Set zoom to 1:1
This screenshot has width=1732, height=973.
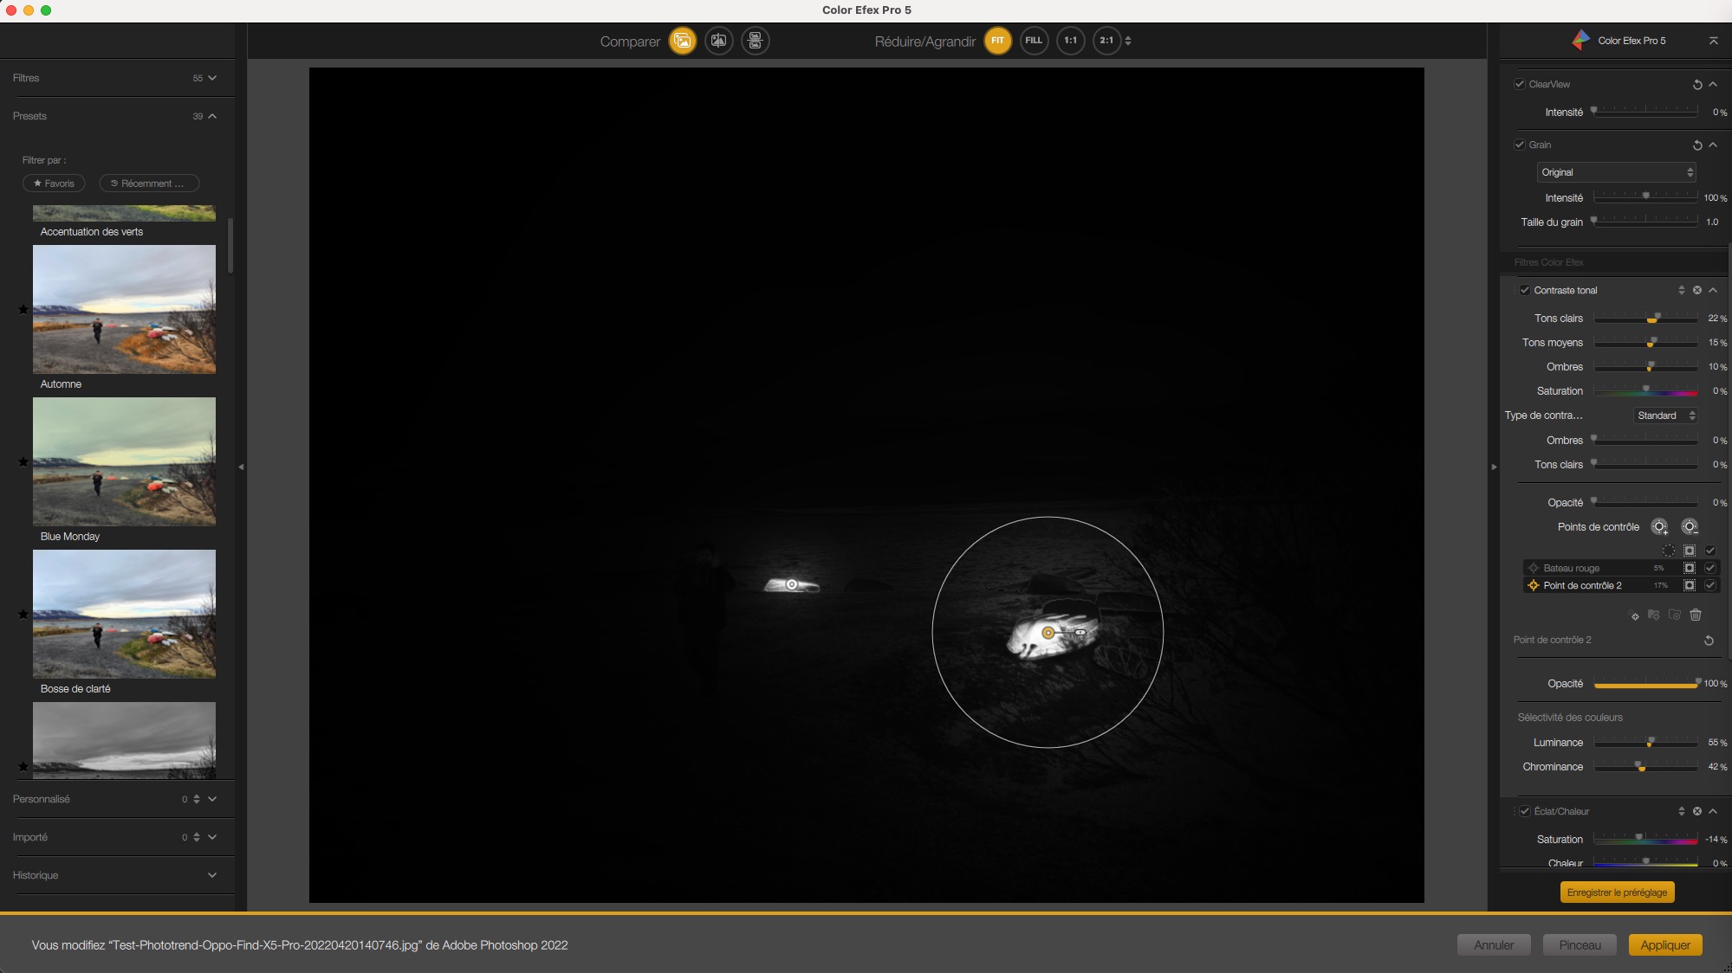point(1071,41)
